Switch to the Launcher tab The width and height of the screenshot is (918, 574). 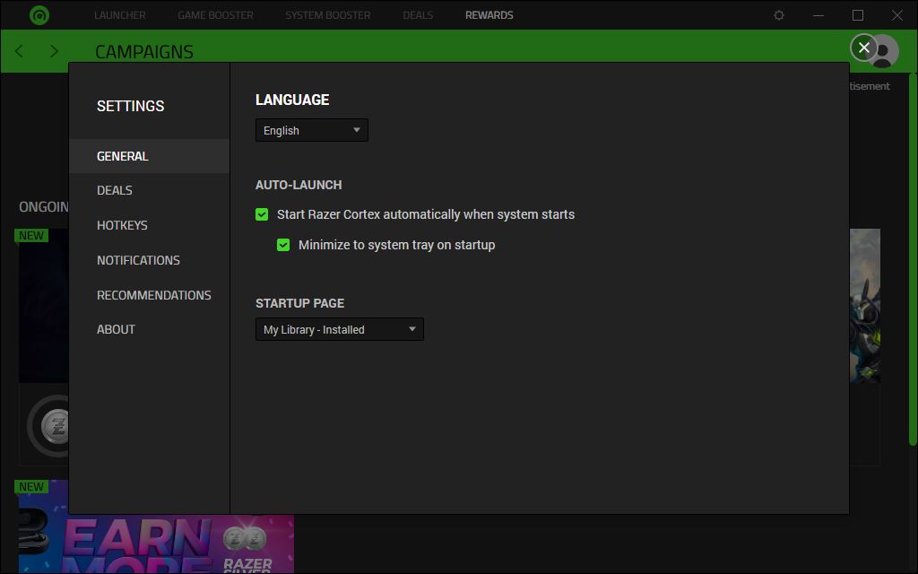click(x=120, y=15)
